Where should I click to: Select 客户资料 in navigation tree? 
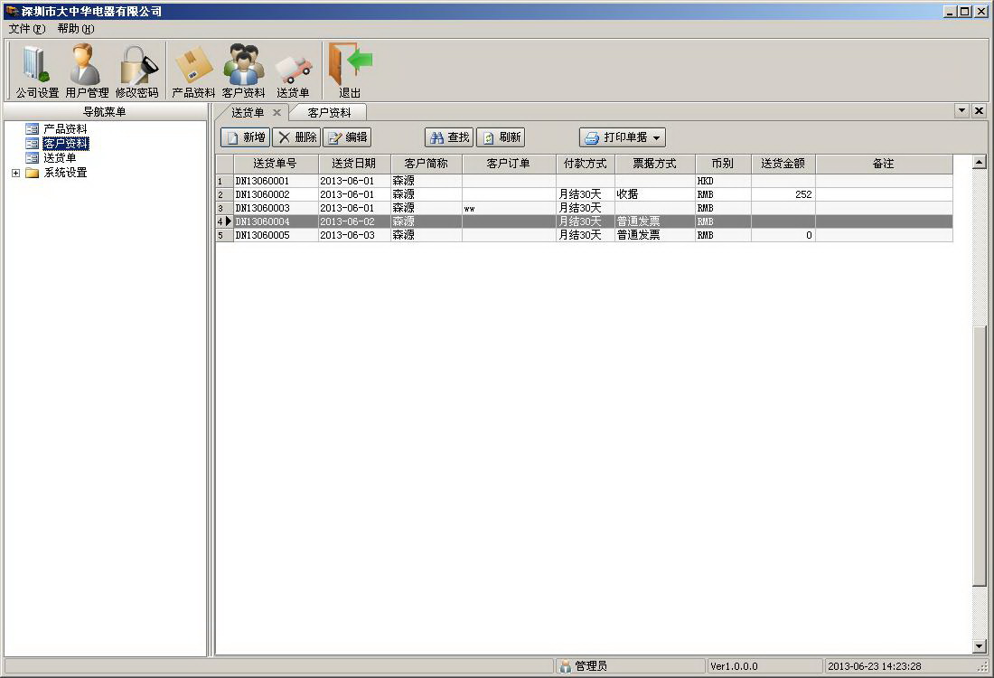click(x=65, y=144)
